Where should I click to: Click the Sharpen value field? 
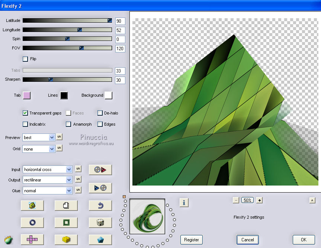tap(120, 80)
